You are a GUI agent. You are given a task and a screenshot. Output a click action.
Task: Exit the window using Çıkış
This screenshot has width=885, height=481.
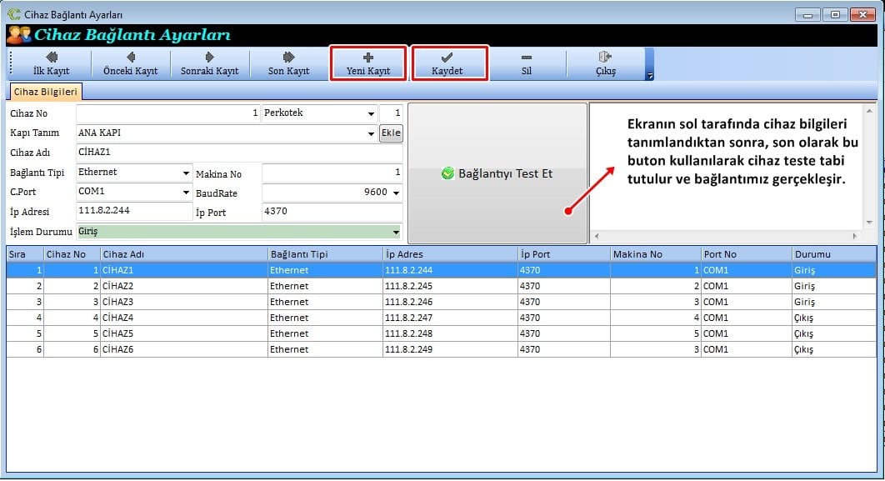click(605, 63)
